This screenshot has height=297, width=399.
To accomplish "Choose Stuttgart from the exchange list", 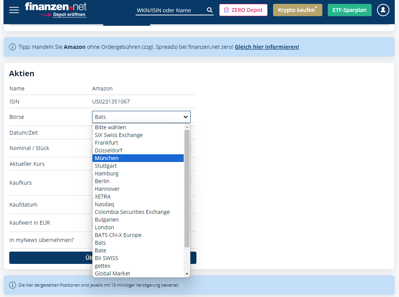I will pos(138,166).
